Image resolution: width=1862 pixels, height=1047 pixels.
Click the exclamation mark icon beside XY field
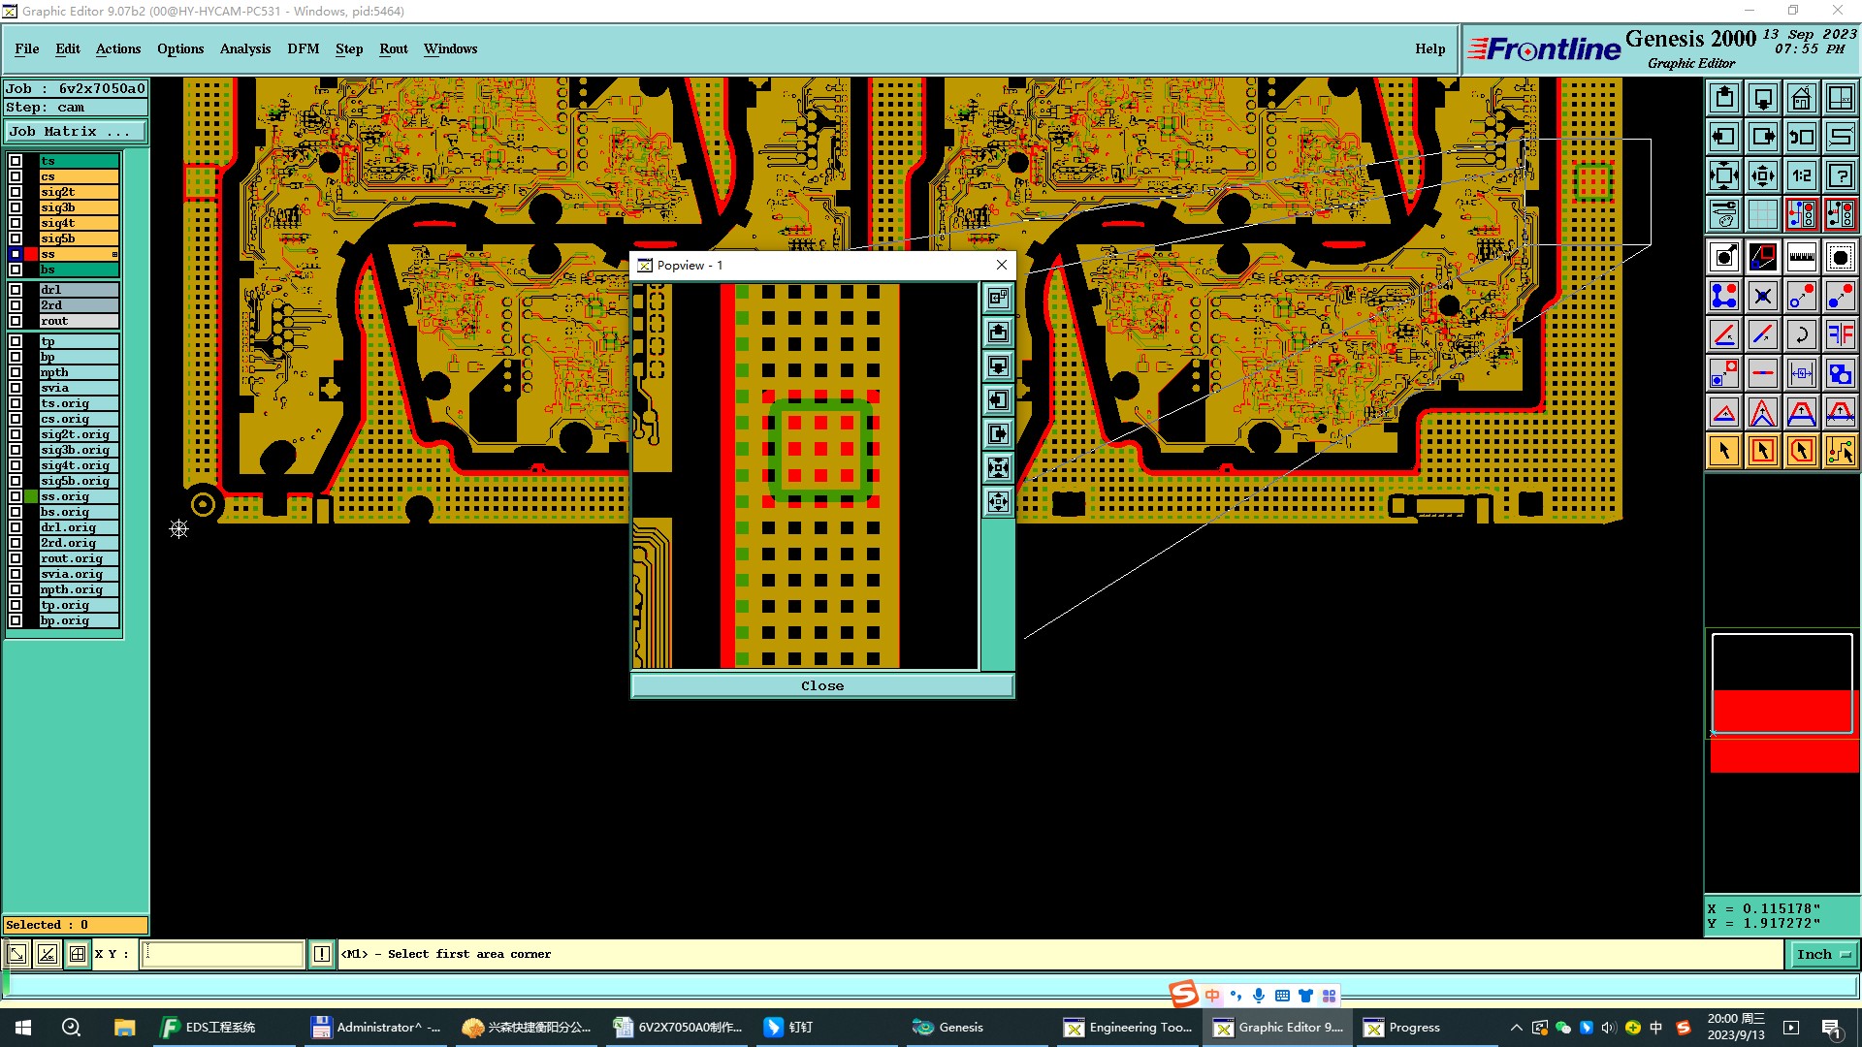322,954
